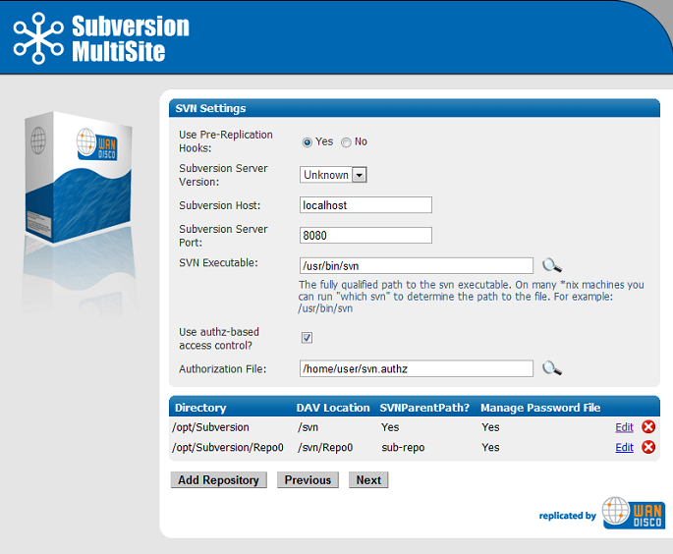673x554 pixels.
Task: Click the 'replicated by' text
Action: coord(568,516)
